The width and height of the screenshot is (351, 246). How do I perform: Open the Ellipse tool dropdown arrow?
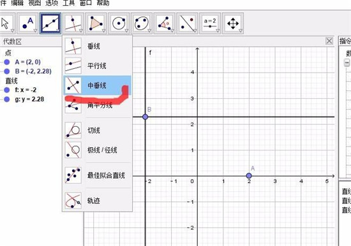click(149, 31)
